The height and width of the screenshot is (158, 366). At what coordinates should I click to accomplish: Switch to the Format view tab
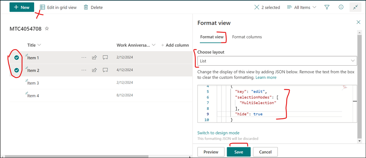point(212,37)
